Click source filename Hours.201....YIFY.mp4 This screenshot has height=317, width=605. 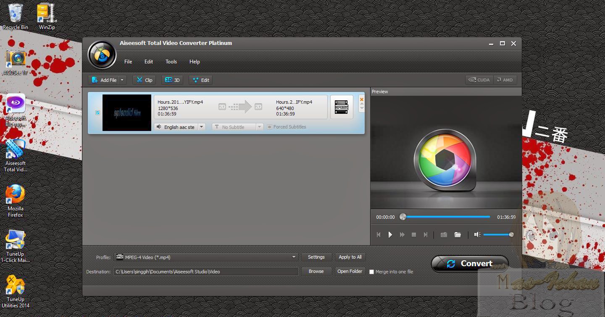click(x=180, y=102)
